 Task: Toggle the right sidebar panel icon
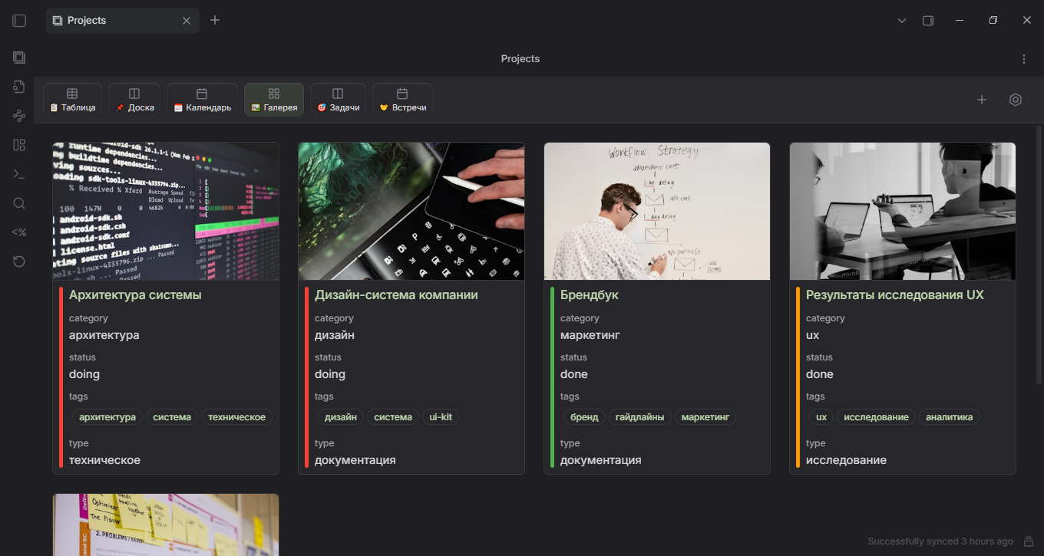(928, 21)
